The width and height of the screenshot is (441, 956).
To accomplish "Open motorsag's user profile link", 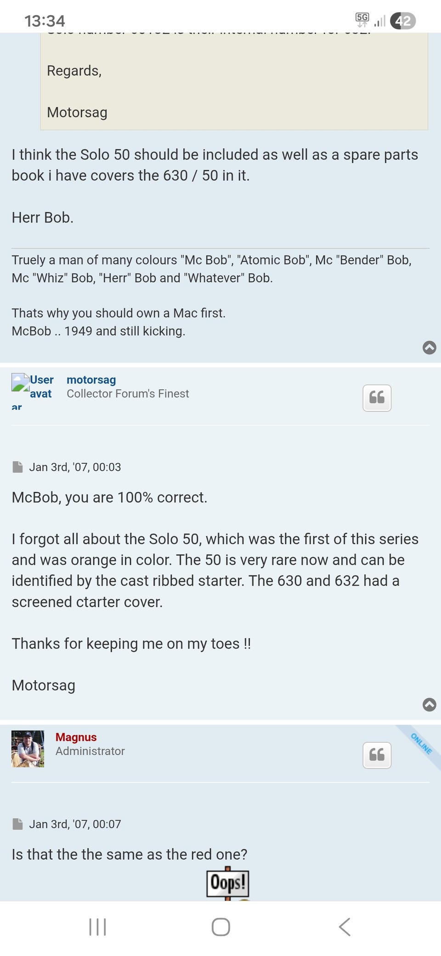I will (x=91, y=380).
